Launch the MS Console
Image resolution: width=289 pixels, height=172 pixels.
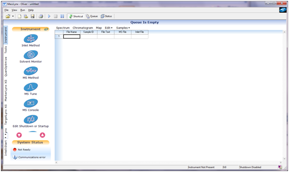click(x=31, y=103)
